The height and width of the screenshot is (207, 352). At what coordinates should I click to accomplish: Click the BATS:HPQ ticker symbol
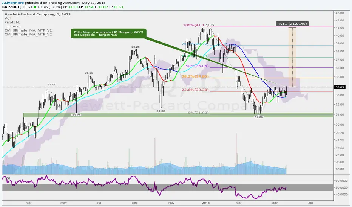[x=11, y=7]
